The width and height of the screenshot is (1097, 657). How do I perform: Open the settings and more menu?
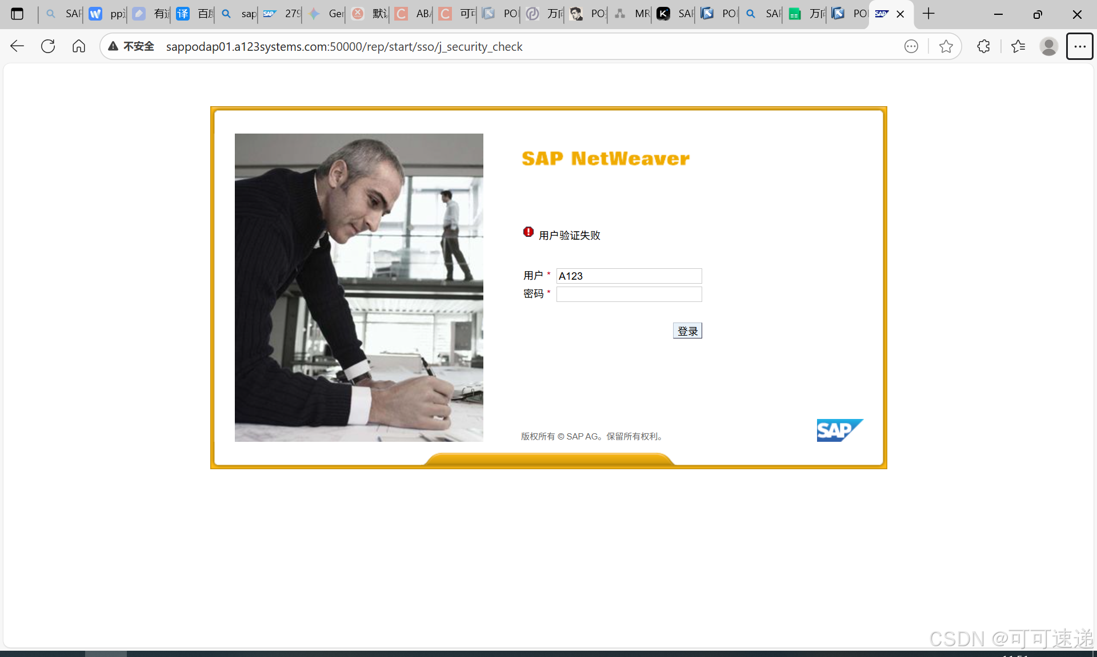[x=1079, y=46]
